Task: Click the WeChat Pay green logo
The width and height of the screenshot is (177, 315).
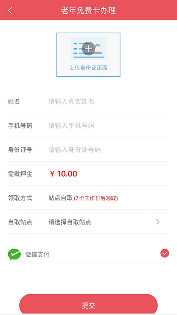Action: click(x=14, y=254)
